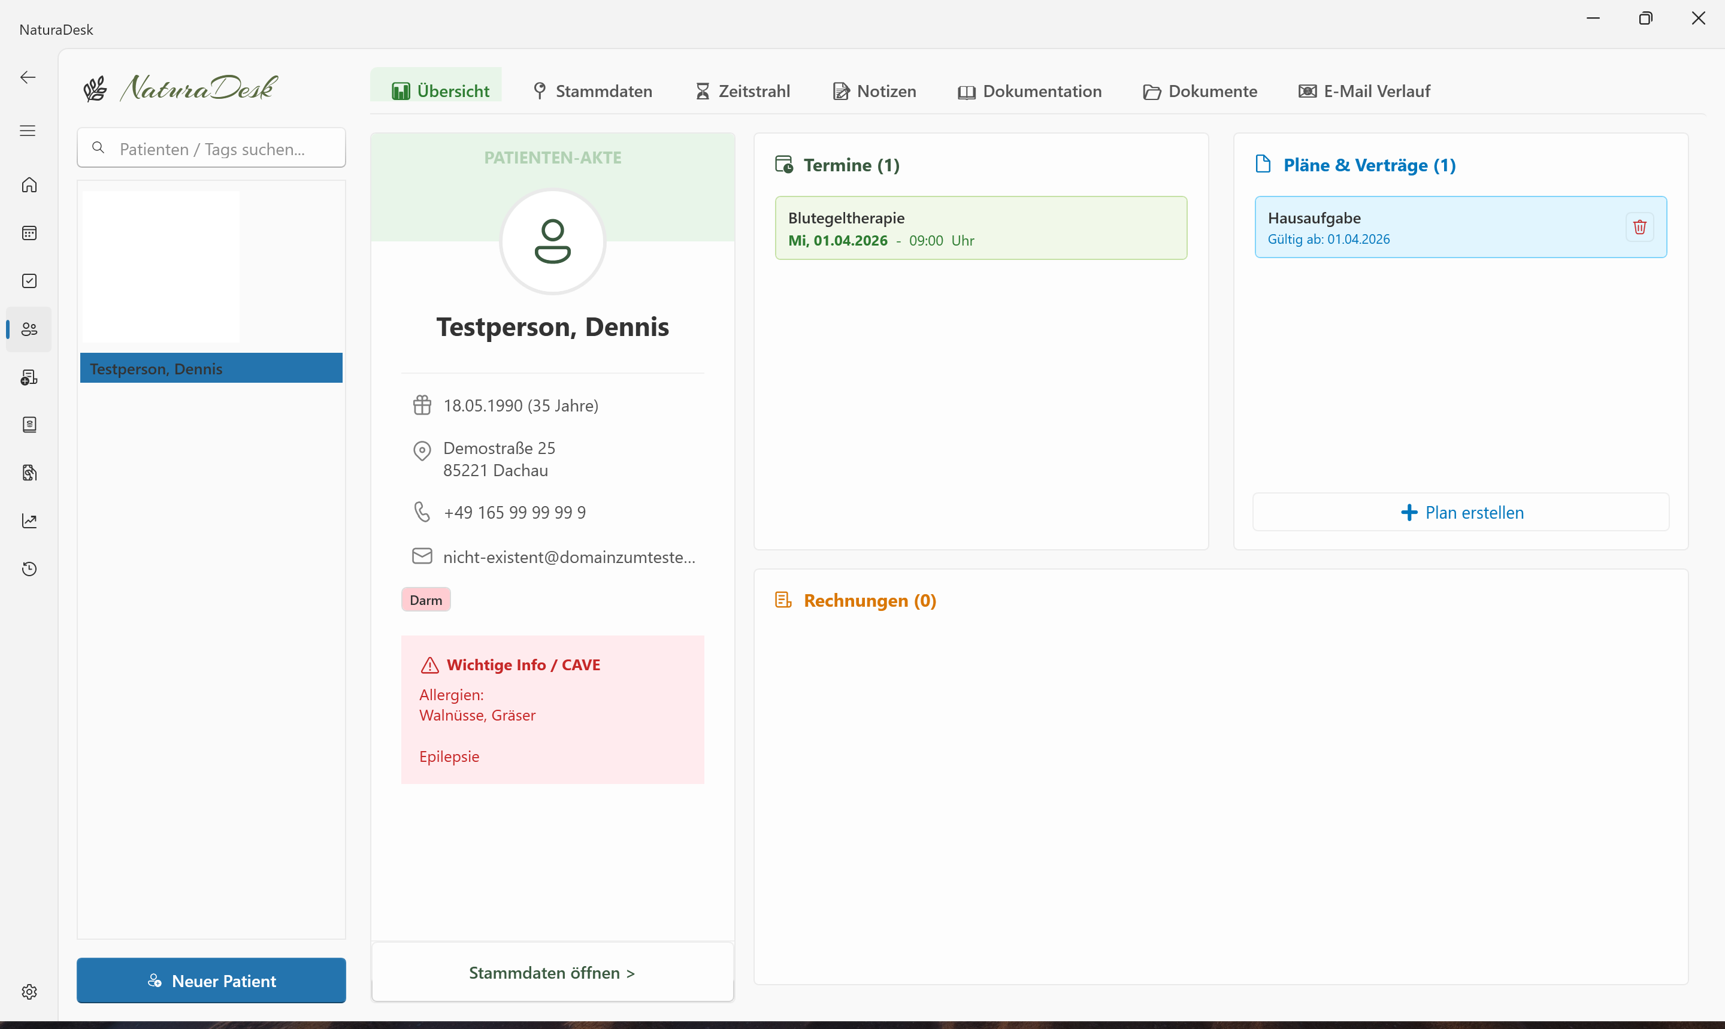Open the patients sidebar icon

click(29, 329)
